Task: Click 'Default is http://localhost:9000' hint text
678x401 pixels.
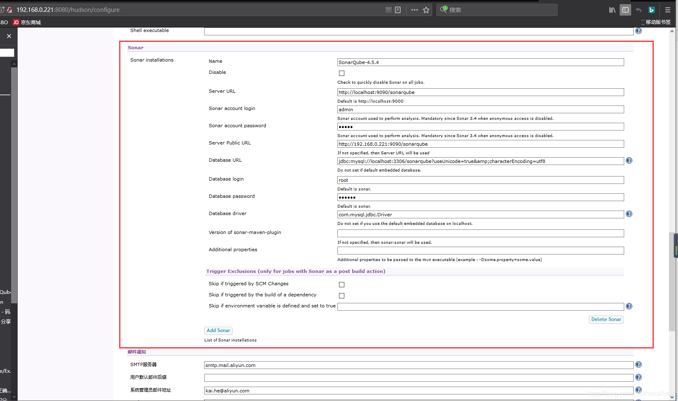Action: click(370, 101)
